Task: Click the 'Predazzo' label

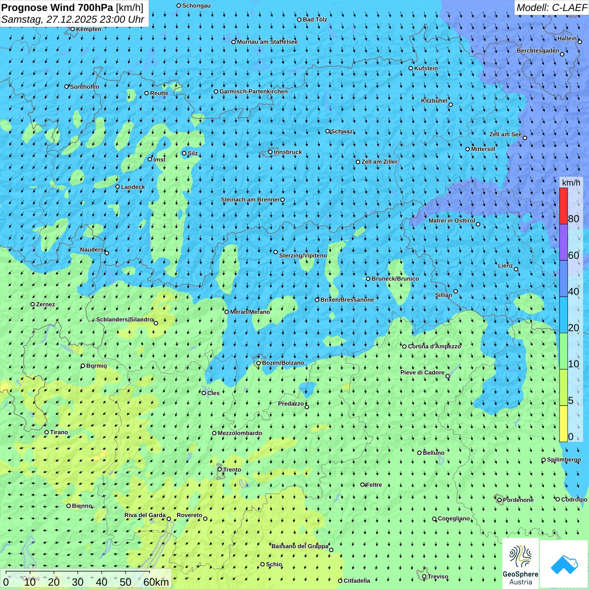Action: coord(291,403)
